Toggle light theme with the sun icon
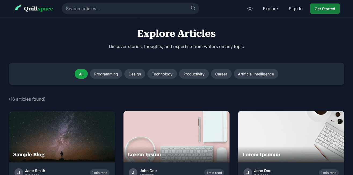353x175 pixels. point(250,9)
